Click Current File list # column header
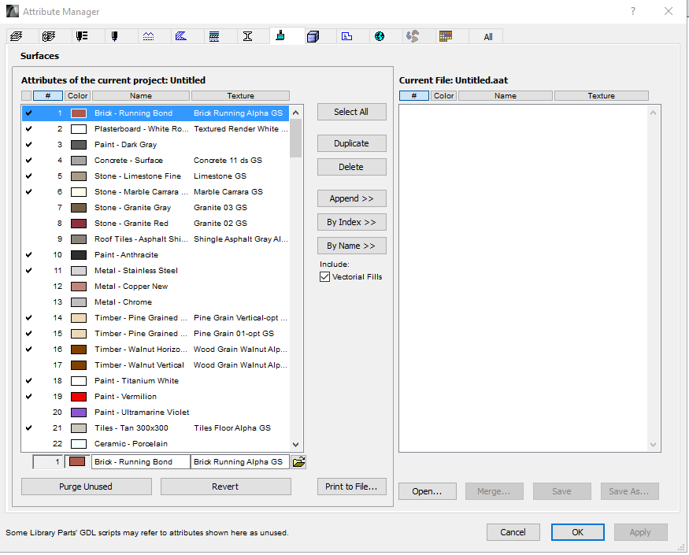Viewport: 689px width, 555px height. tap(414, 96)
